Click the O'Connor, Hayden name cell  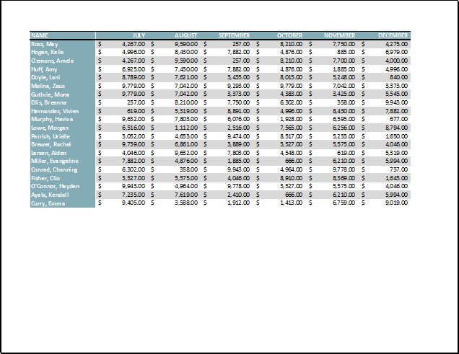[54, 186]
